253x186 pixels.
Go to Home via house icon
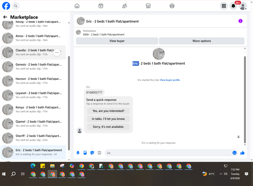77,6
